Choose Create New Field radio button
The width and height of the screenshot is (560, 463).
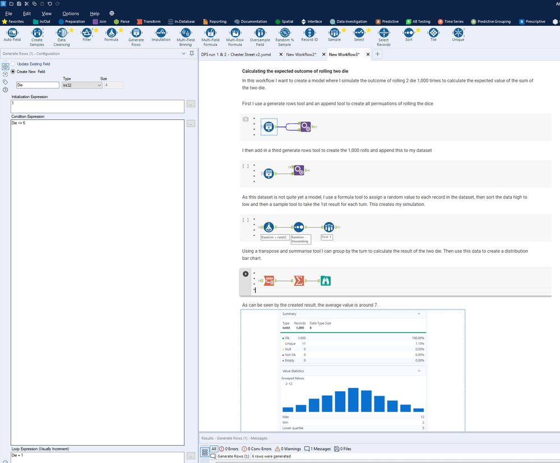click(13, 71)
